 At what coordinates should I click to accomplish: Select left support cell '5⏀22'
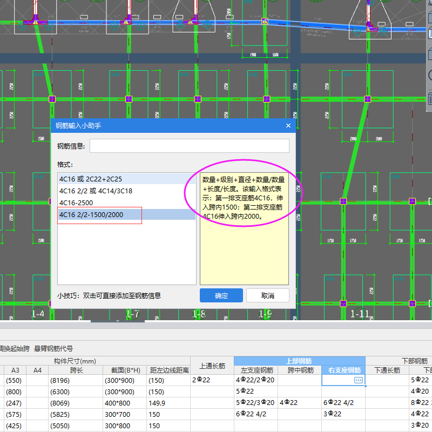click(256, 391)
